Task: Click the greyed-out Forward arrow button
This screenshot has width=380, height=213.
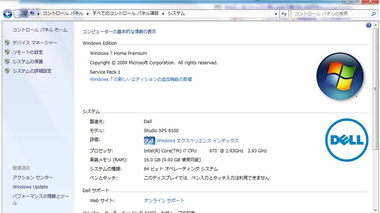Action: 18,14
